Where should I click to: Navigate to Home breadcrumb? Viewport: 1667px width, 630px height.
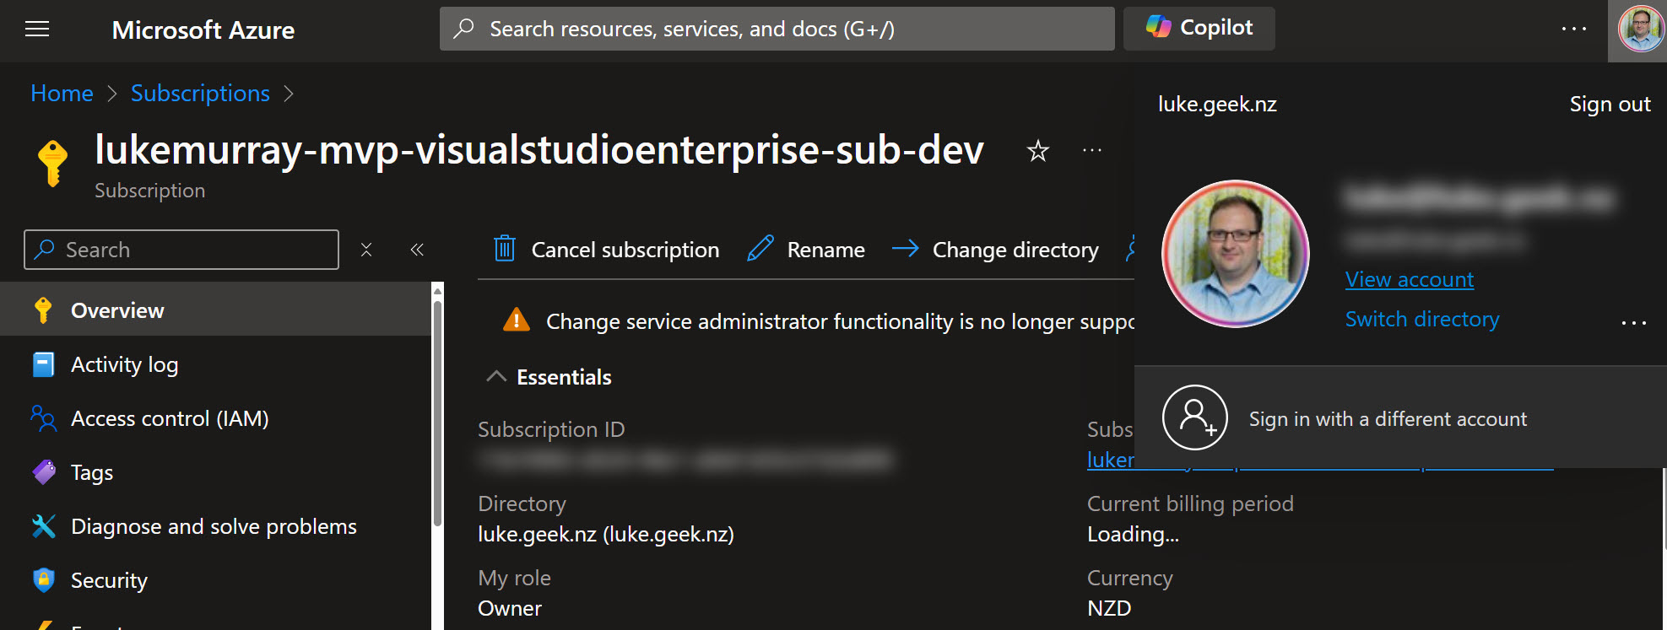point(62,93)
